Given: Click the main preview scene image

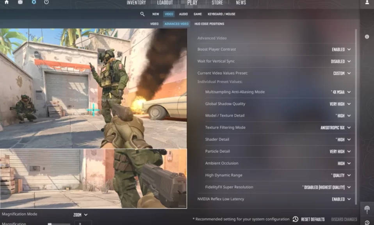Looking at the screenshot, I should (93, 88).
